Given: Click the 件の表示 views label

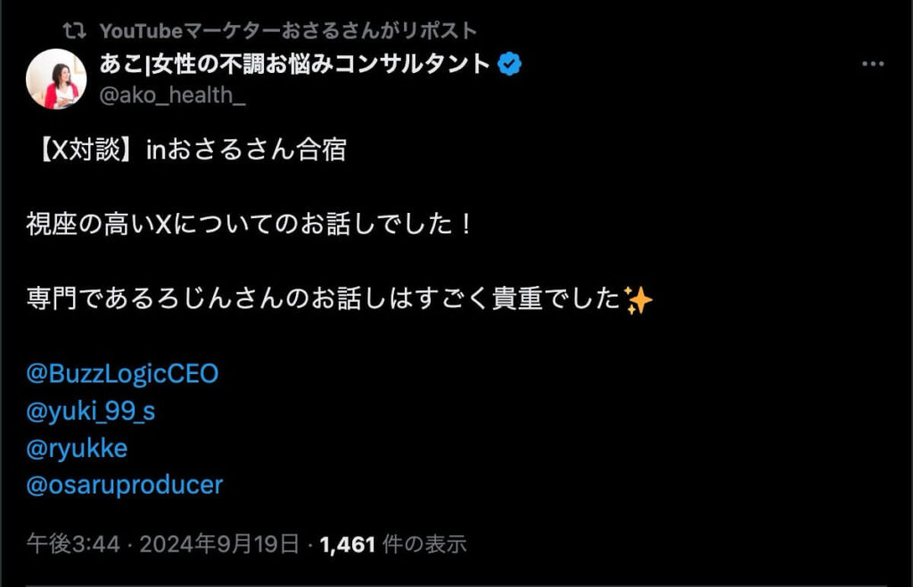Looking at the screenshot, I should 424,544.
